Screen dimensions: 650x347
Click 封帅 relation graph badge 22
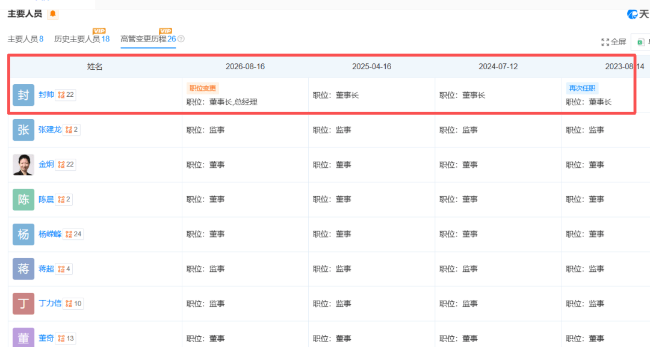66,95
